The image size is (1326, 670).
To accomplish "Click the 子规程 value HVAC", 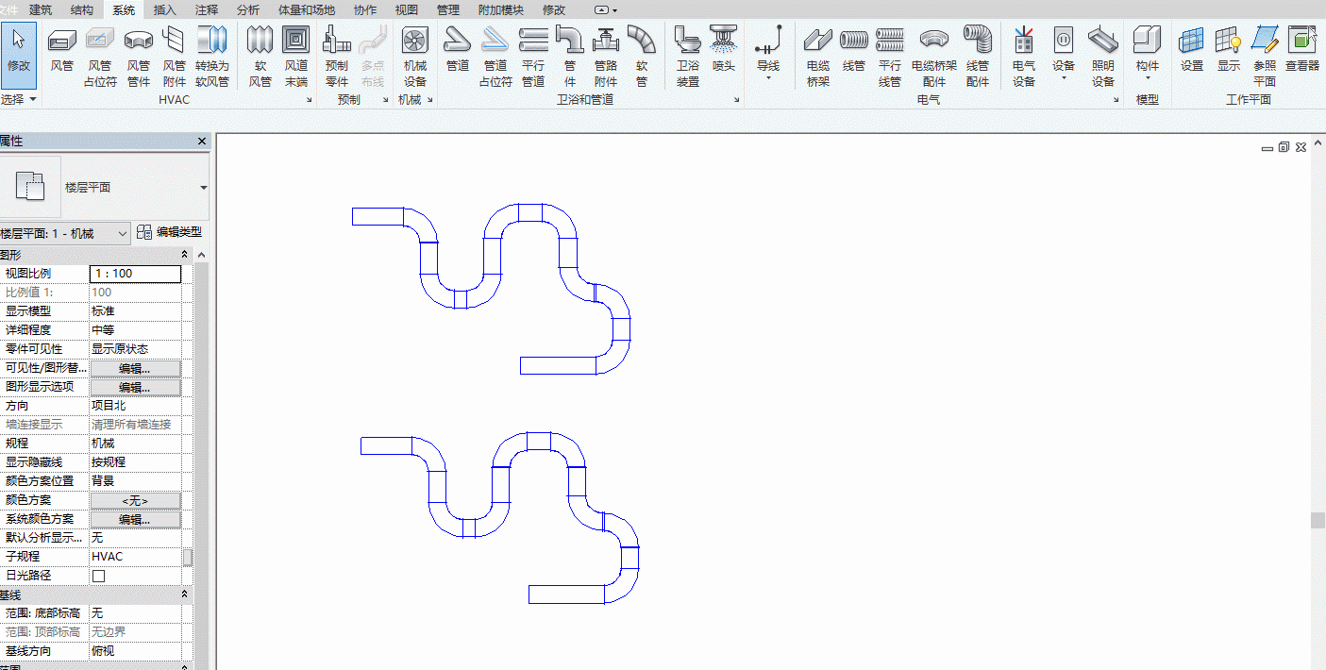I will tap(136, 557).
